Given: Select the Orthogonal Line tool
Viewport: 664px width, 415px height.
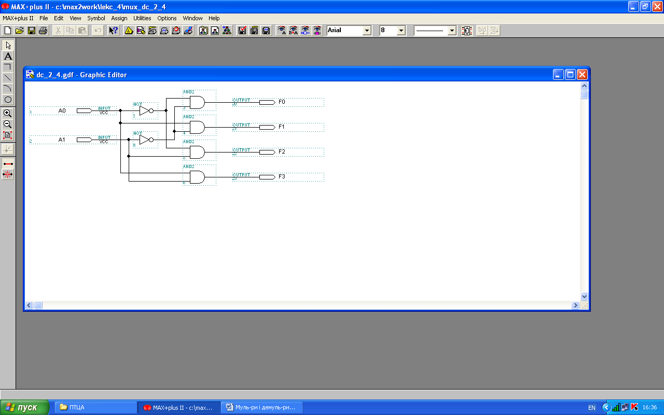Looking at the screenshot, I should point(8,67).
